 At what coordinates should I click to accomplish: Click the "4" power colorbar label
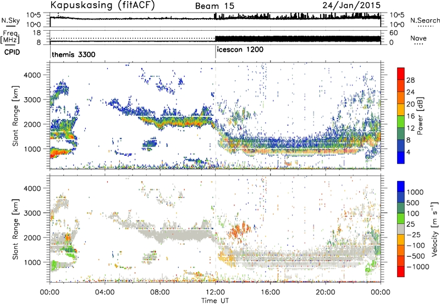[x=408, y=152]
